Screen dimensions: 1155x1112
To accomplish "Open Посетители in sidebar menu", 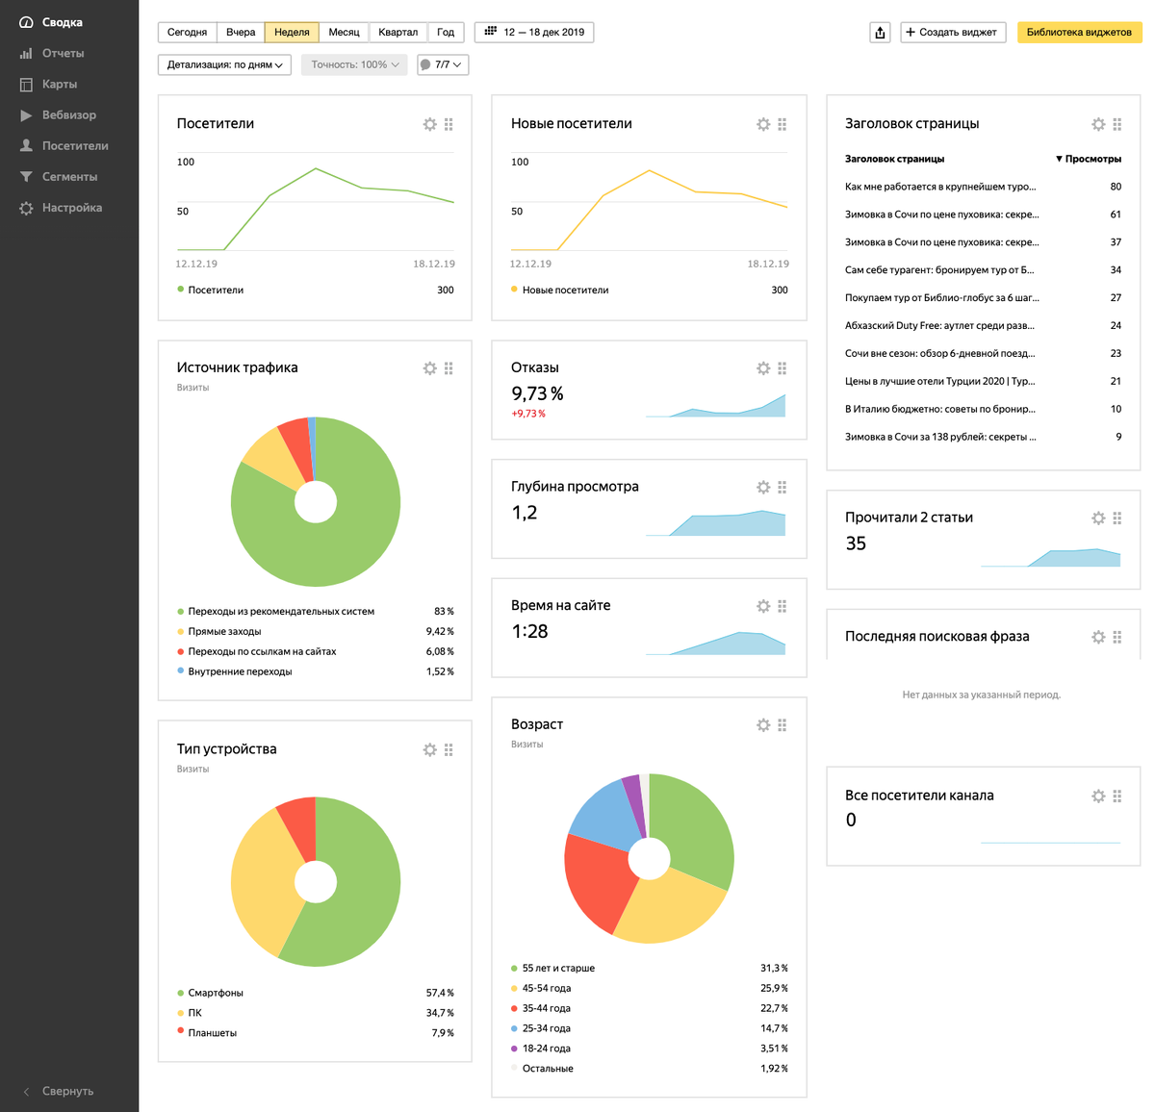I will click(64, 146).
